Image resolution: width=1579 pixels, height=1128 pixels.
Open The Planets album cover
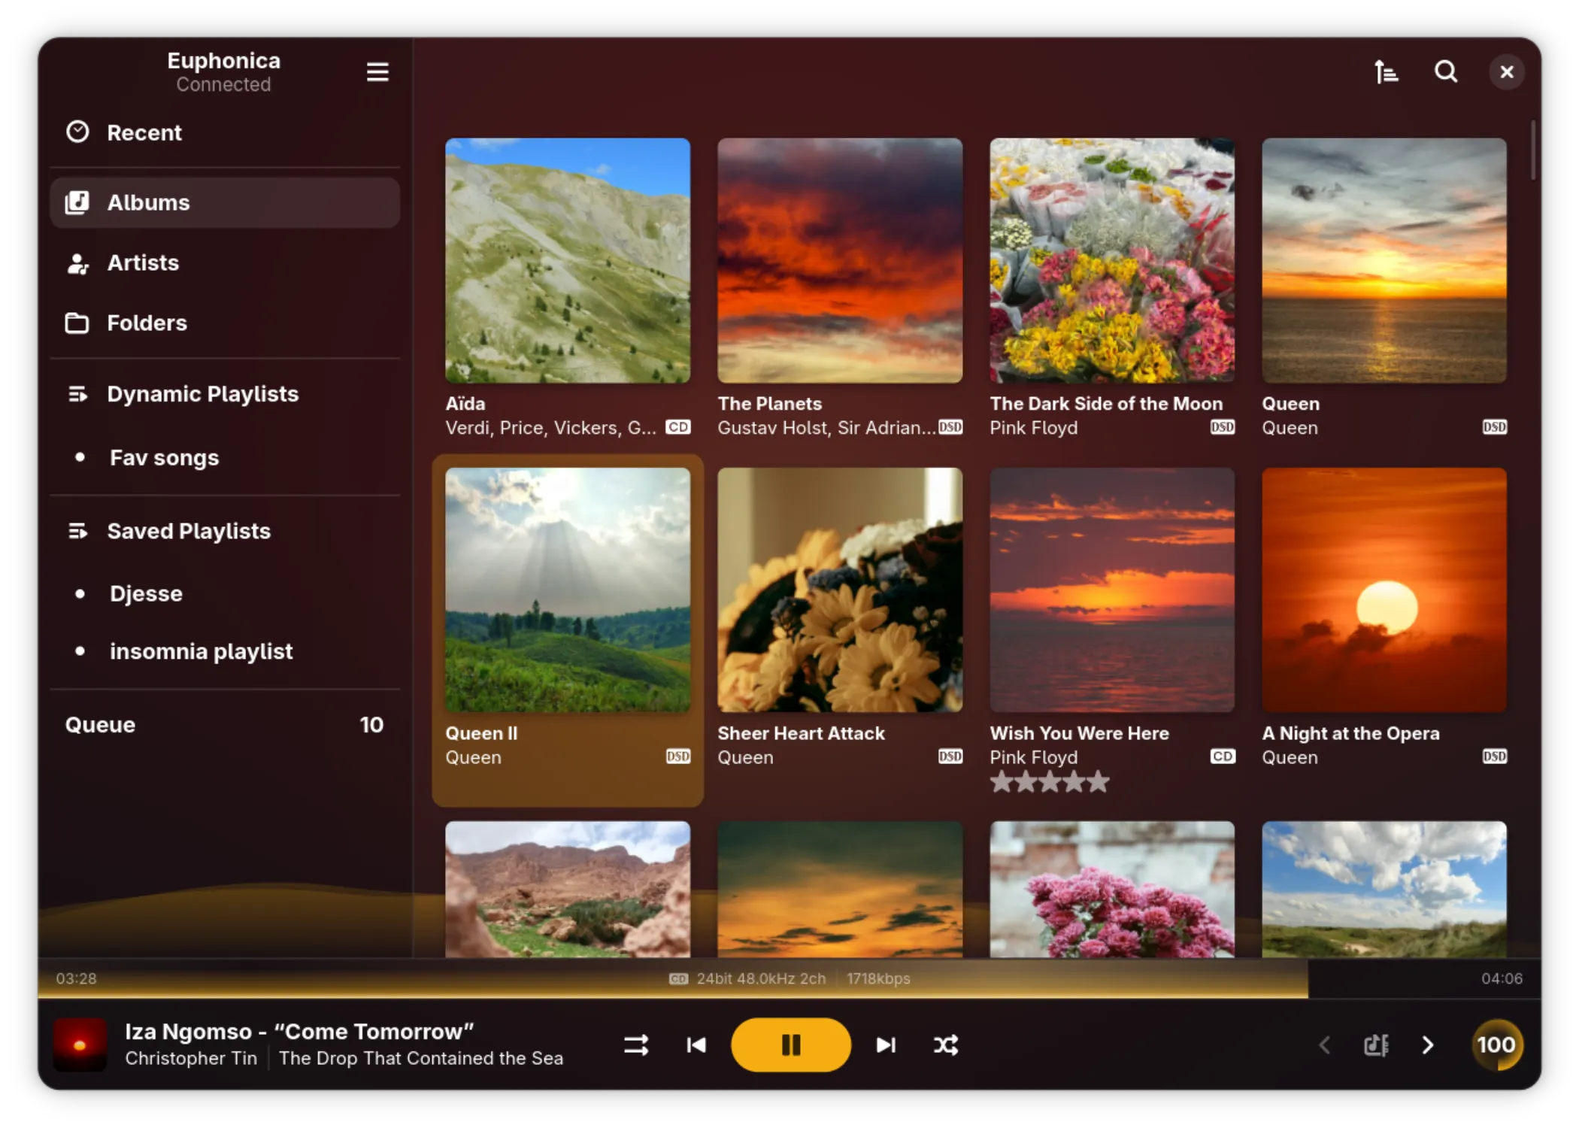click(x=840, y=260)
